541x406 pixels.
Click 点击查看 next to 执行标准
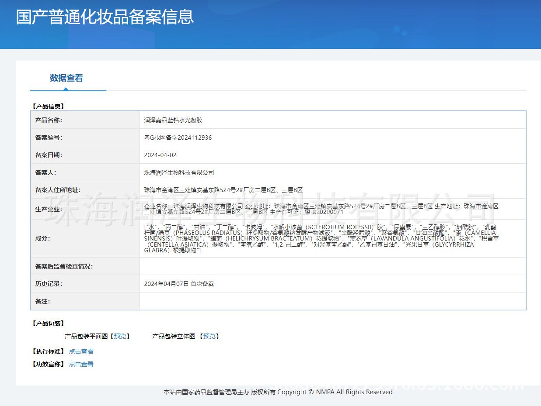tap(81, 351)
